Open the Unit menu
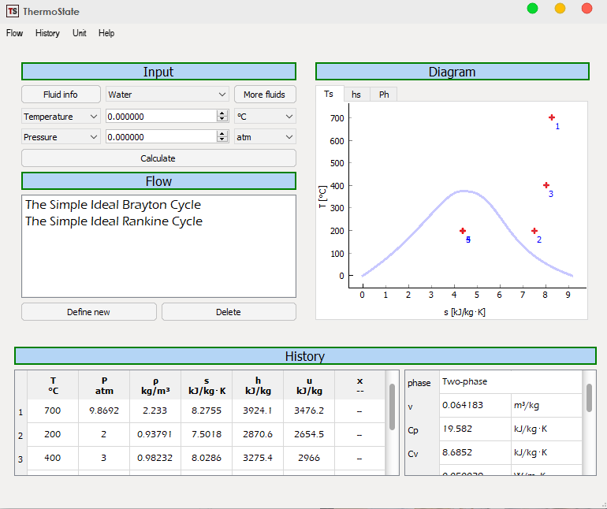 pos(80,33)
